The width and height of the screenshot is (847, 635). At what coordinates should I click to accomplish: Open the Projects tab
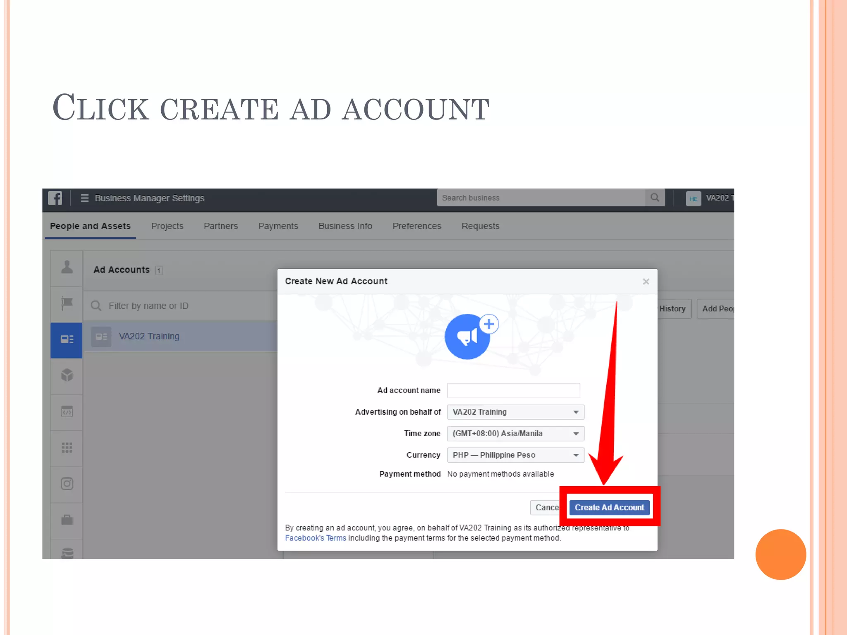pos(167,226)
